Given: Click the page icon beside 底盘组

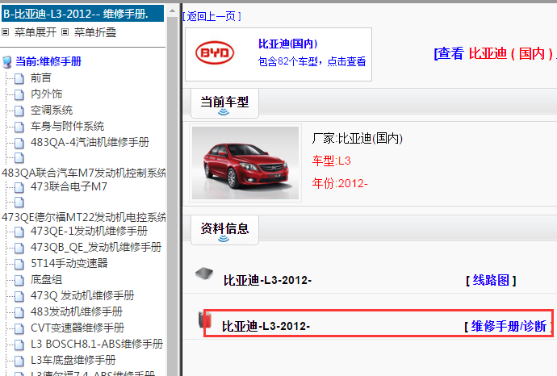Looking at the screenshot, I should [19, 280].
